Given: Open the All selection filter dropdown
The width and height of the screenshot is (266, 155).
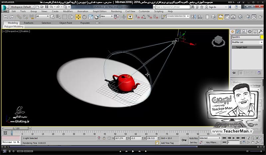Looking at the screenshot, I should pos(43,16).
